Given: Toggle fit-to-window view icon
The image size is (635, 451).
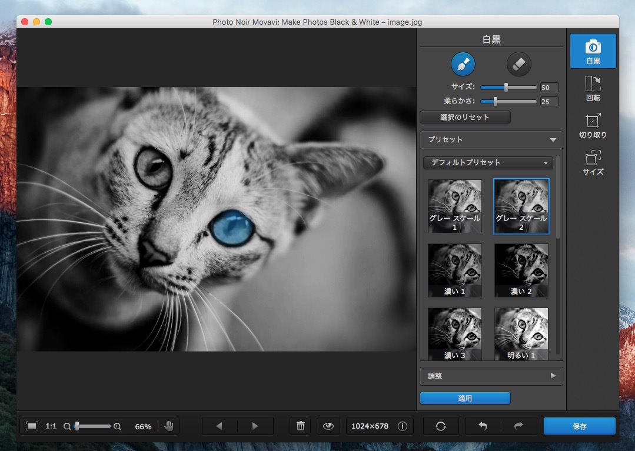Looking at the screenshot, I should coord(32,426).
